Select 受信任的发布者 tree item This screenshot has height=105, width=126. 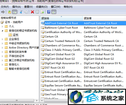click(x=18, y=52)
